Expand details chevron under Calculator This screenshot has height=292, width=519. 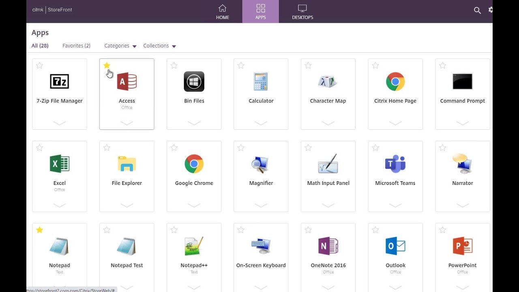click(261, 123)
